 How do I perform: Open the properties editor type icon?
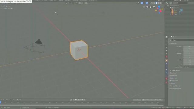click(x=167, y=37)
